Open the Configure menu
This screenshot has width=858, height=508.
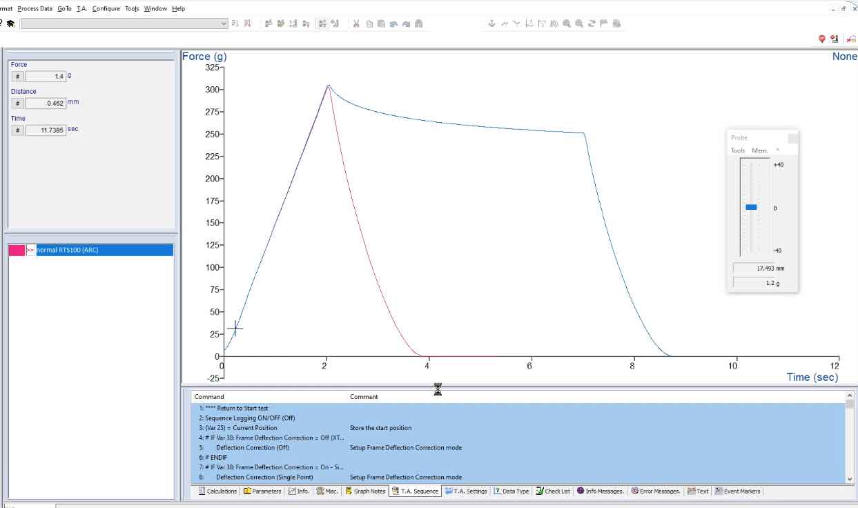pos(105,8)
